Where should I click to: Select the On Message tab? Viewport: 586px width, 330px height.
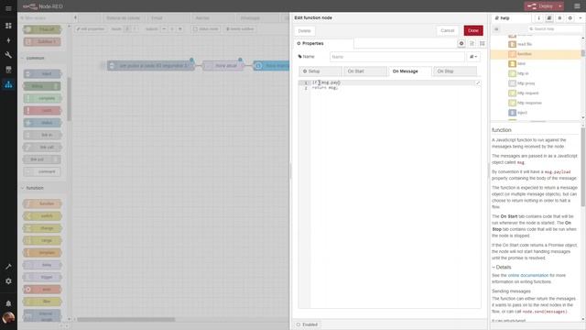coord(410,71)
